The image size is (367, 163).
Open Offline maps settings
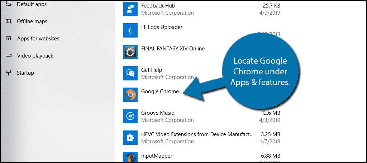tap(32, 21)
